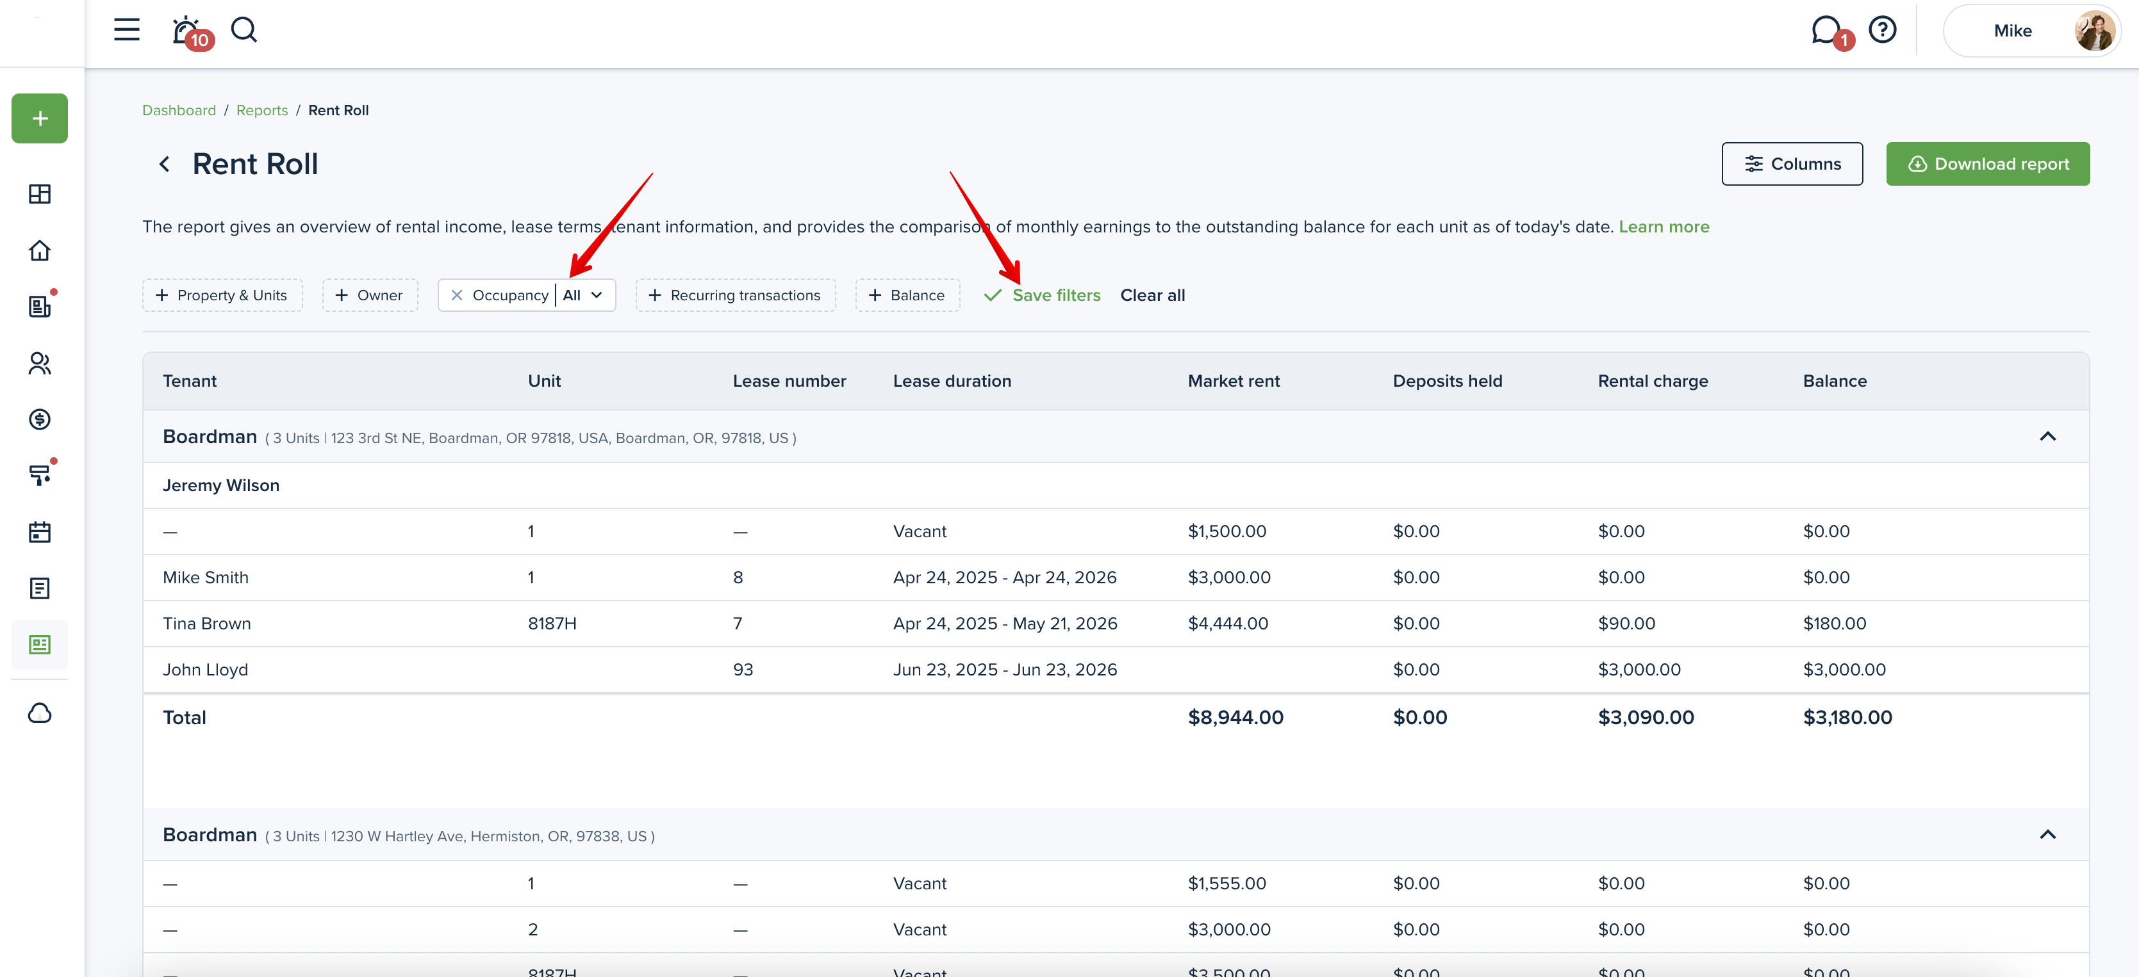Collapse the Boardman 123 3rd St NE group

point(2047,437)
